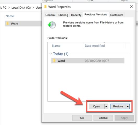Click the Open button
The width and height of the screenshot is (138, 125).
click(96, 106)
